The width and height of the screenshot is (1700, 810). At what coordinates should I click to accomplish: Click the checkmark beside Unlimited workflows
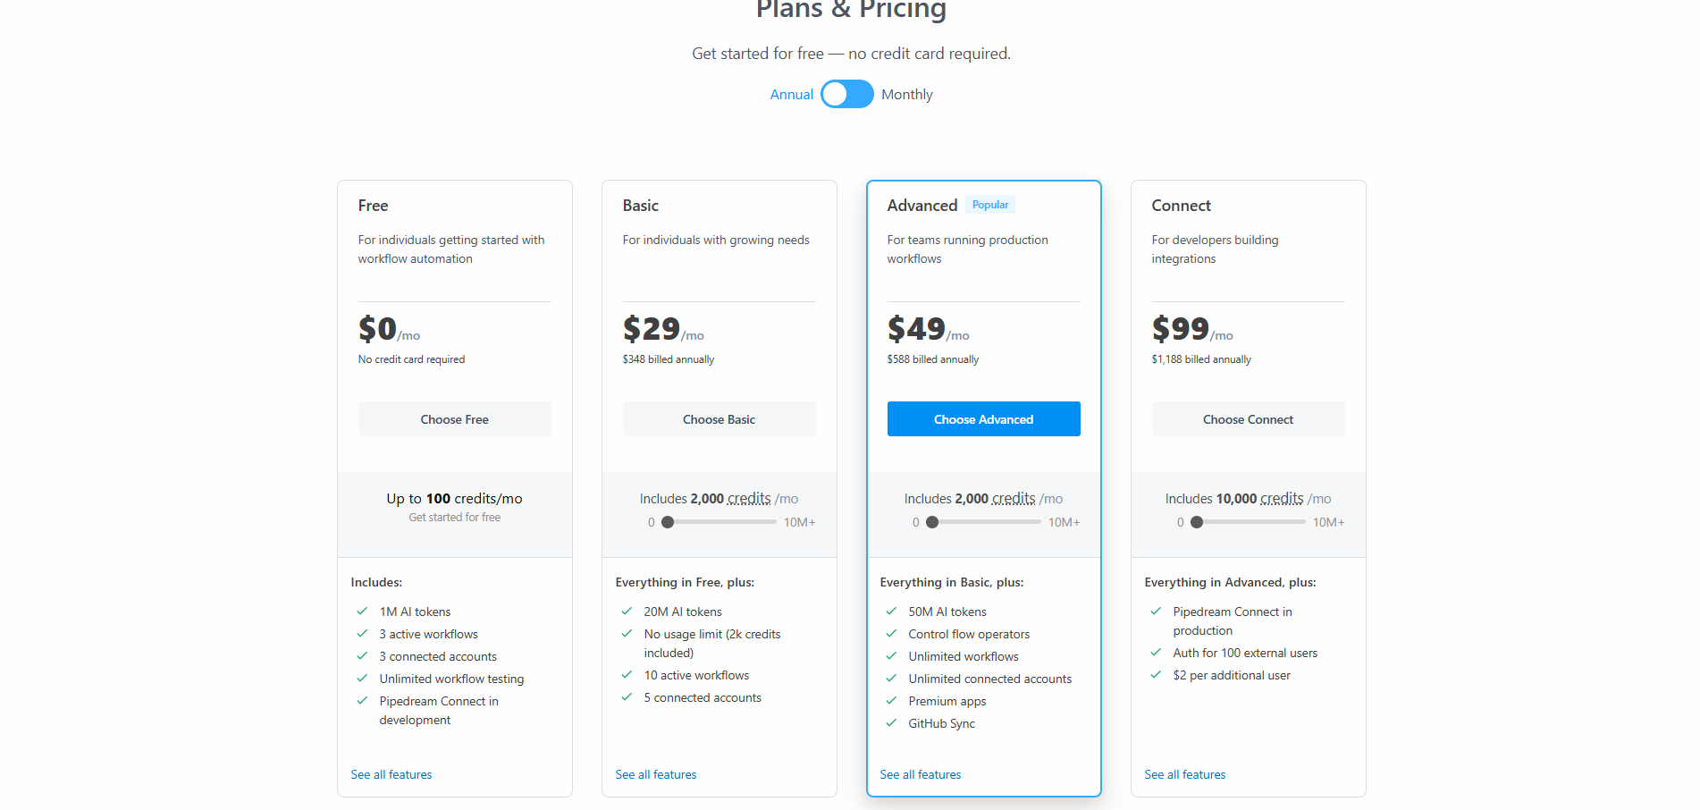click(x=892, y=656)
